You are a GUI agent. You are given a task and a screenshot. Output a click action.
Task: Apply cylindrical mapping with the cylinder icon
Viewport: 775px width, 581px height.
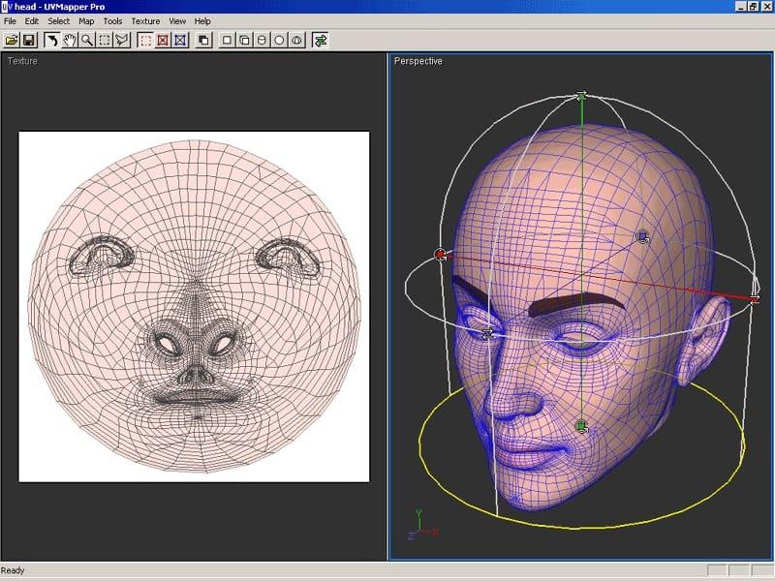pos(262,41)
